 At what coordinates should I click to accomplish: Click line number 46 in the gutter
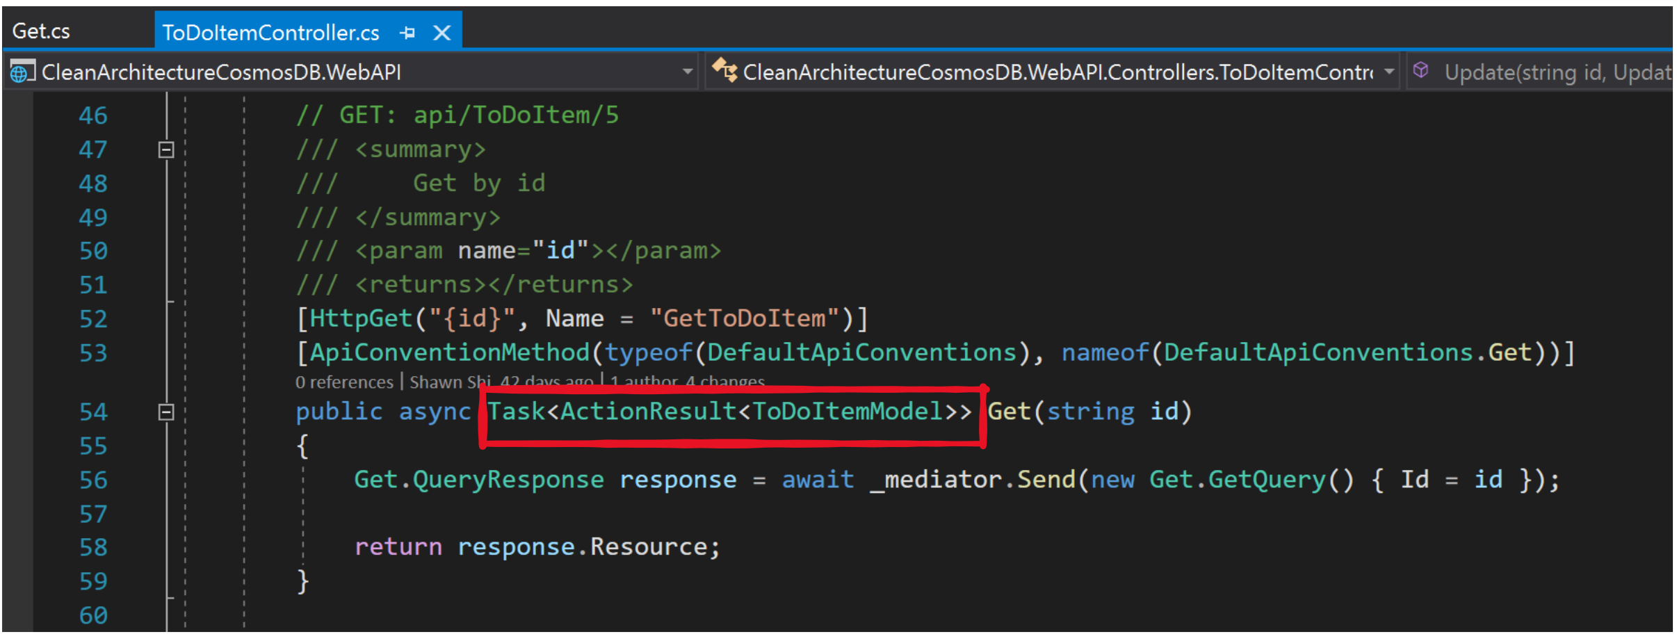(92, 115)
